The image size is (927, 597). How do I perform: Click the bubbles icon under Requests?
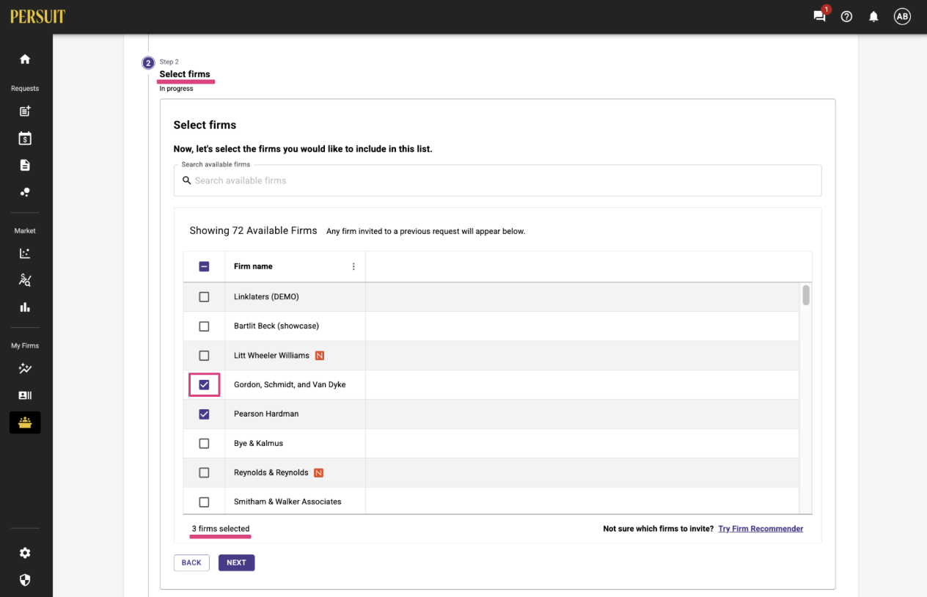click(25, 192)
